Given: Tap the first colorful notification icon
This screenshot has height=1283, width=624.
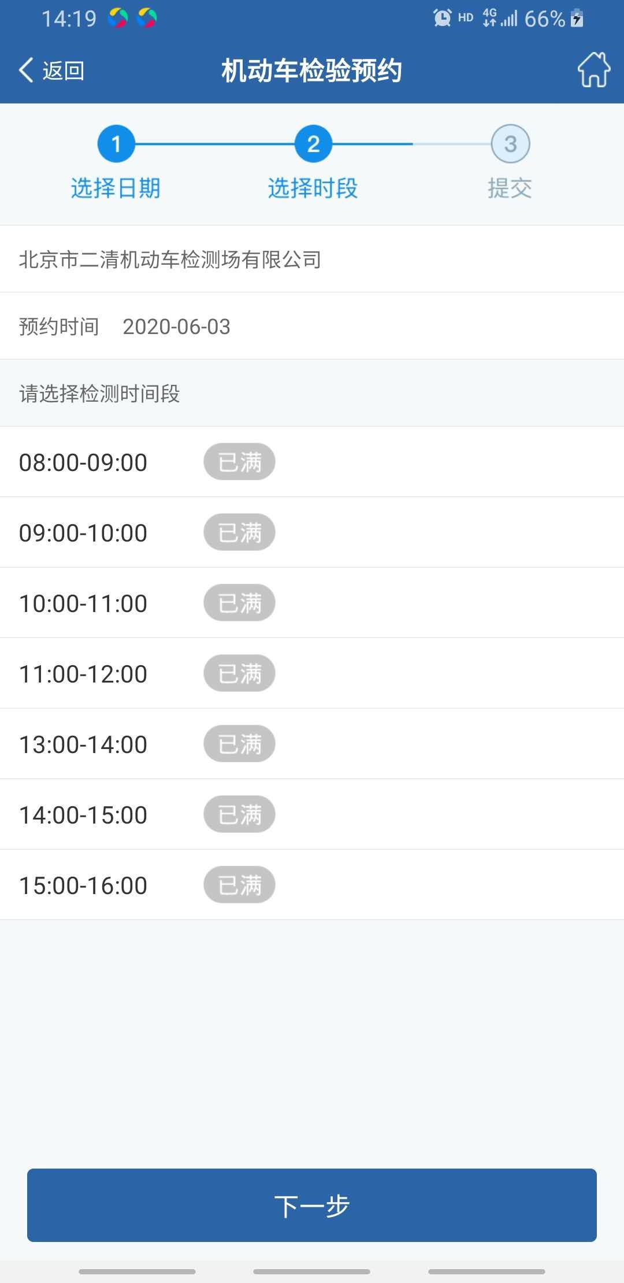Looking at the screenshot, I should [118, 18].
